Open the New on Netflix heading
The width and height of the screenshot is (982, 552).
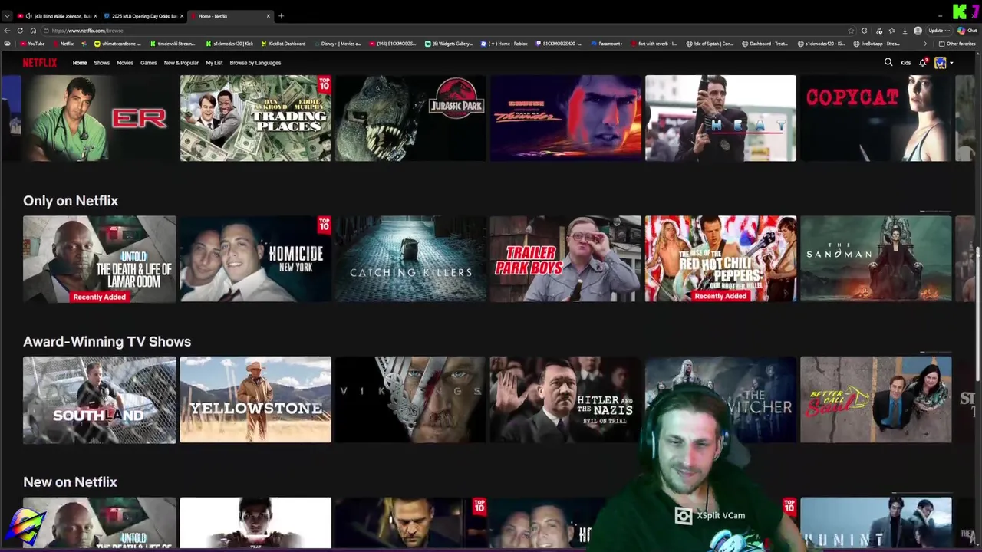tap(70, 482)
